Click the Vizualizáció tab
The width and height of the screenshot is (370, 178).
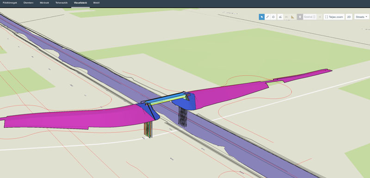tap(80, 3)
